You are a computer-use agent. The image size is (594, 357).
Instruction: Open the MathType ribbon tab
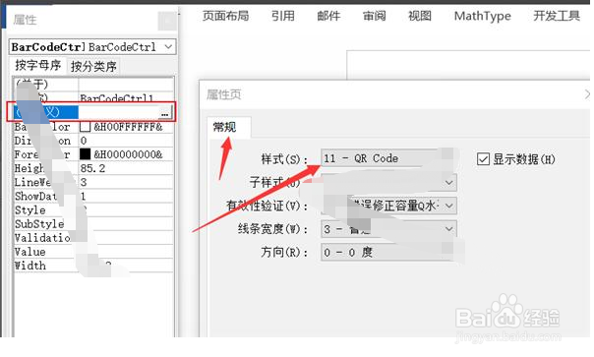pos(482,16)
